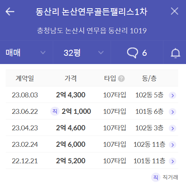The height and width of the screenshot is (185, 186).
Task: Click 102동 3층 cell
Action: 149,128
